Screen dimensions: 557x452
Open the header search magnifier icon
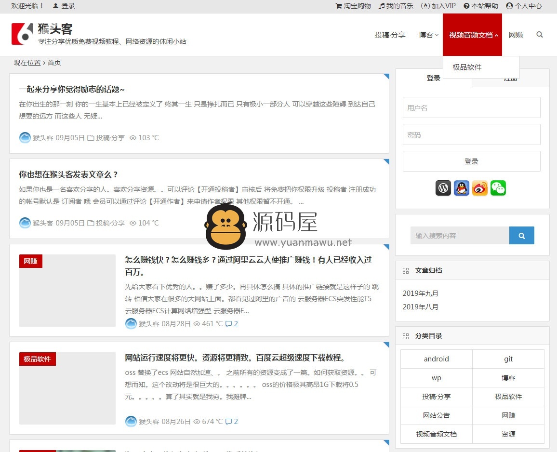coord(540,35)
